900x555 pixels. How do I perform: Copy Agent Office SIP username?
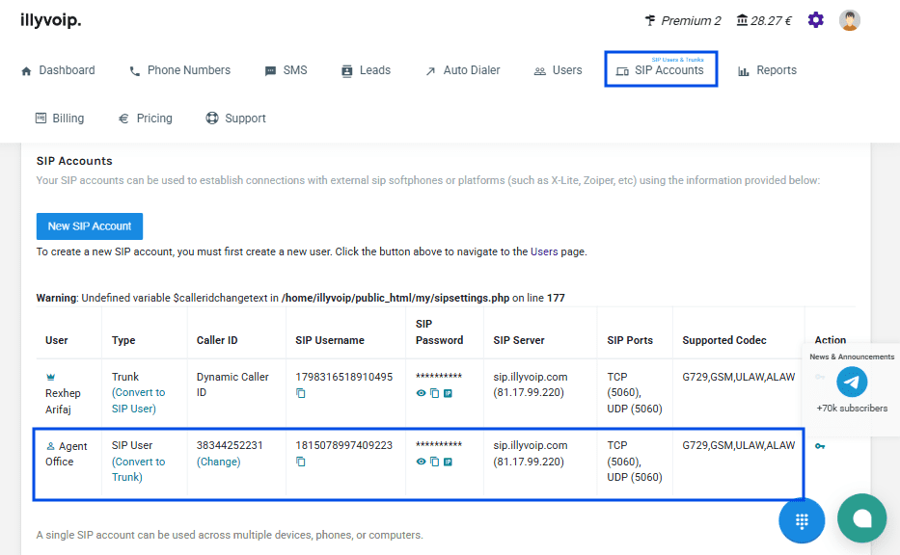click(x=301, y=462)
